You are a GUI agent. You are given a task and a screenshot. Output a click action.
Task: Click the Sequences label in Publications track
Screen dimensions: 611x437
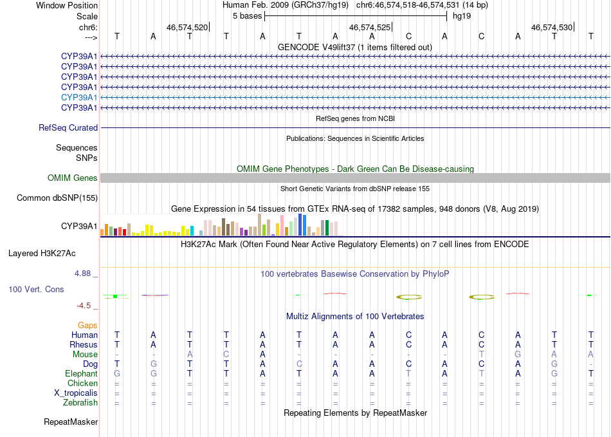point(77,148)
